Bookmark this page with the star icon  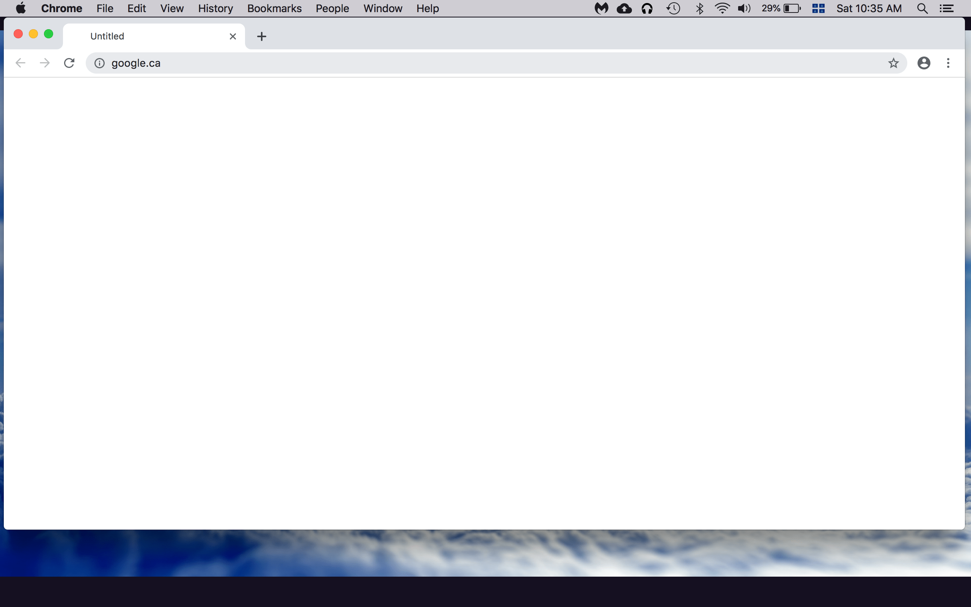[893, 63]
